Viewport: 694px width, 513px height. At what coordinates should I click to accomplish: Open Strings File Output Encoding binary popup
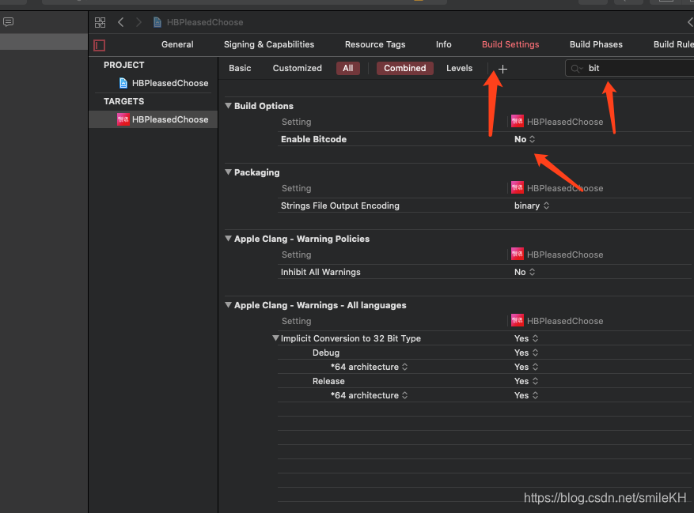(532, 206)
